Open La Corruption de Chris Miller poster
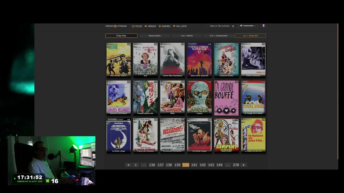The image size is (344, 193). [173, 98]
